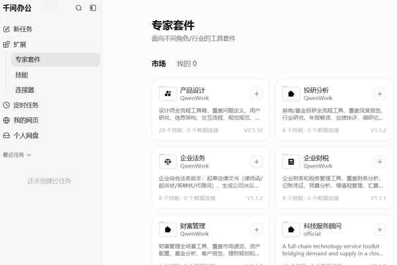This screenshot has width=397, height=265.
Task: Click the 扩展 blocks icon
Action: tap(7, 44)
